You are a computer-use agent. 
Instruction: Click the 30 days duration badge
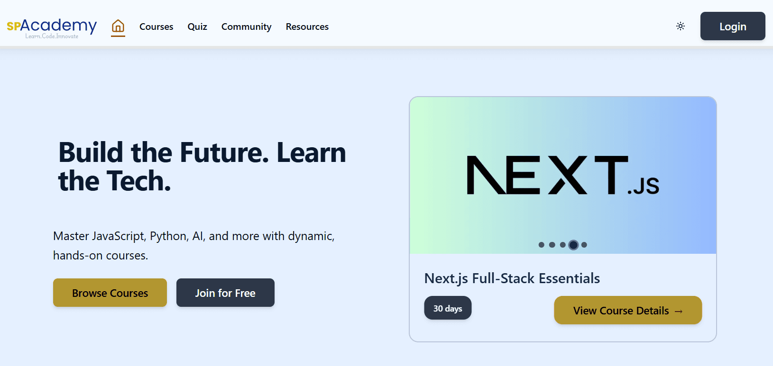click(448, 308)
